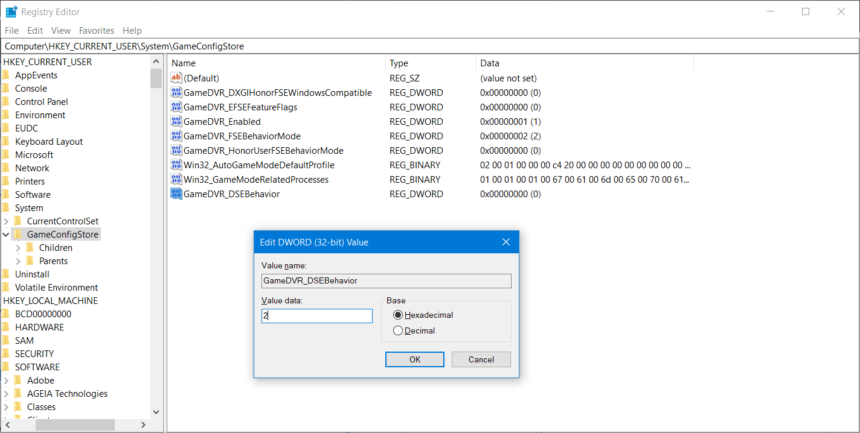Open the File menu
Image resolution: width=860 pixels, height=433 pixels.
[11, 31]
